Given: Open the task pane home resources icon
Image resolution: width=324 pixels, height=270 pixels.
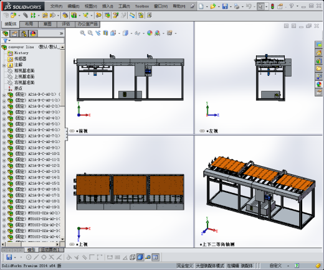Looking at the screenshot, I should pos(319,53).
